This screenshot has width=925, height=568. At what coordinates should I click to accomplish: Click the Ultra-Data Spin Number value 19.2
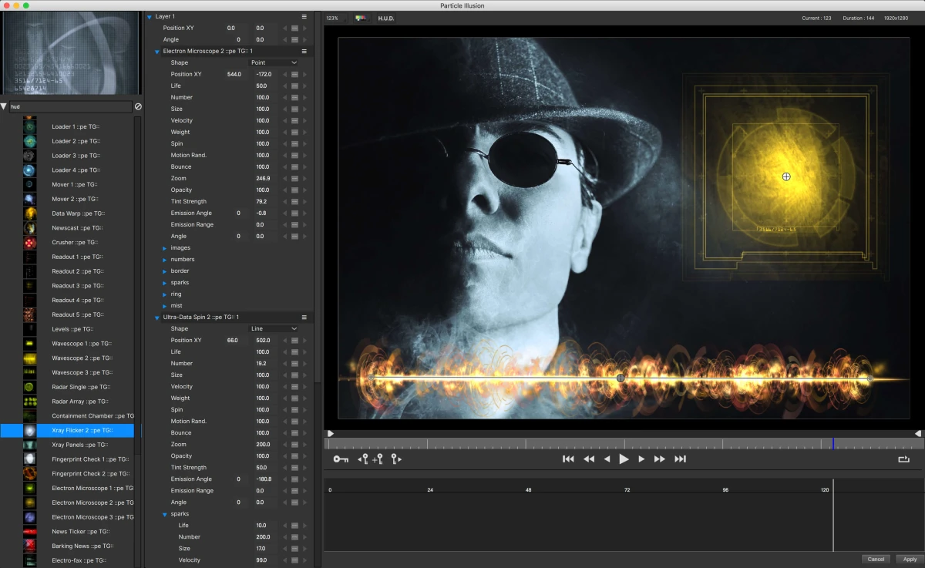coord(263,363)
